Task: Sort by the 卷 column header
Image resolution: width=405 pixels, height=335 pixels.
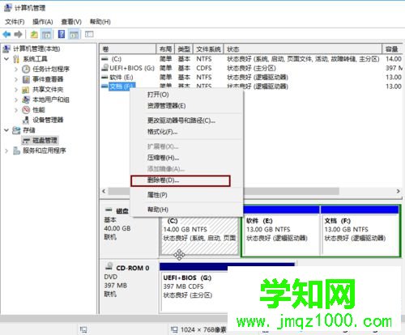Action: tap(128, 49)
